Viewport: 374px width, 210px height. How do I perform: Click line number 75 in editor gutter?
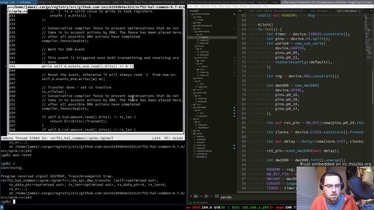244,76
